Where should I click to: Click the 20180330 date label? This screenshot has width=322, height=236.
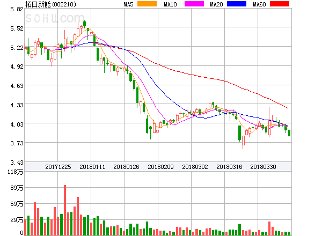[x=263, y=167]
